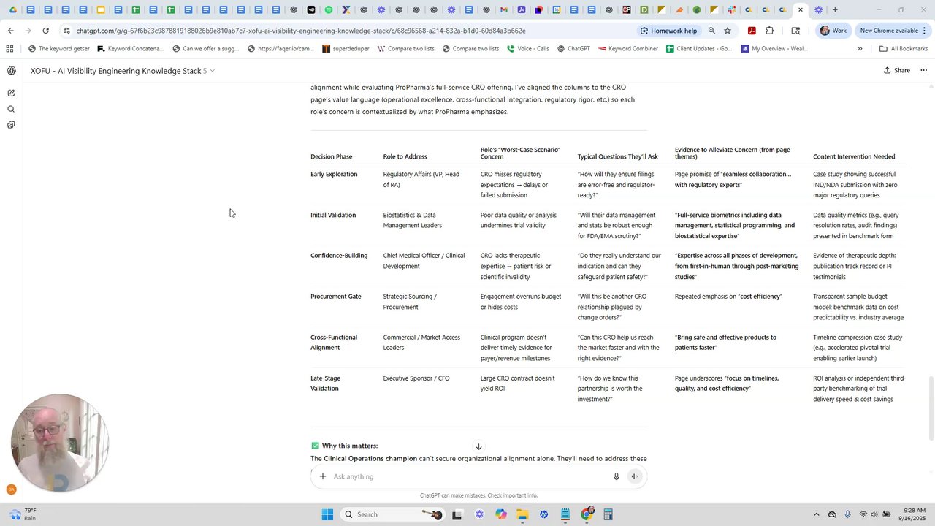The image size is (935, 526).
Task: Open the library icon in the sidebar
Action: click(11, 125)
